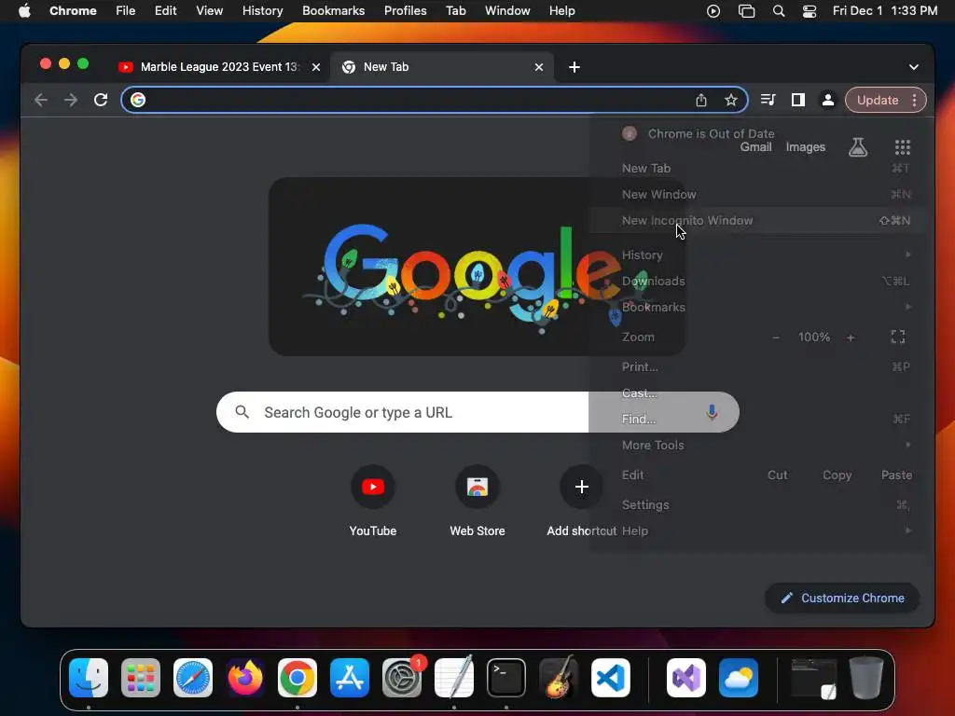This screenshot has width=955, height=716.
Task: Select New Window menu item
Action: pyautogui.click(x=758, y=195)
